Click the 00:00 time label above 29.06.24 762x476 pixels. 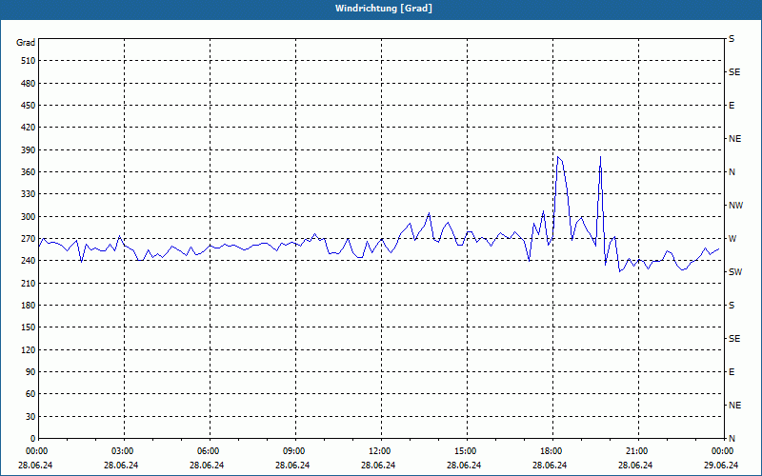click(x=722, y=450)
